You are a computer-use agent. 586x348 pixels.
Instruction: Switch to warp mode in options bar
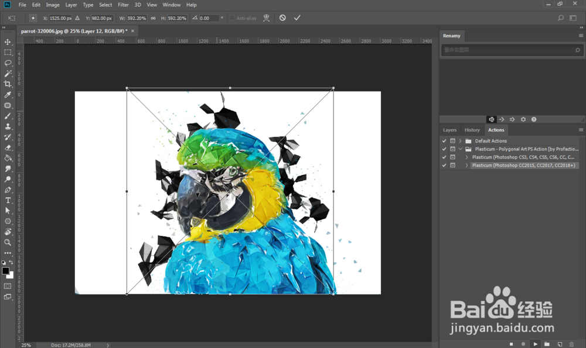tap(266, 18)
